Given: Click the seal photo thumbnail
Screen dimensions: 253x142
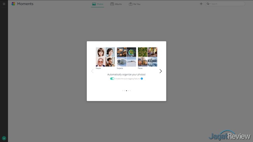Looking at the screenshot, I should click(121, 62).
